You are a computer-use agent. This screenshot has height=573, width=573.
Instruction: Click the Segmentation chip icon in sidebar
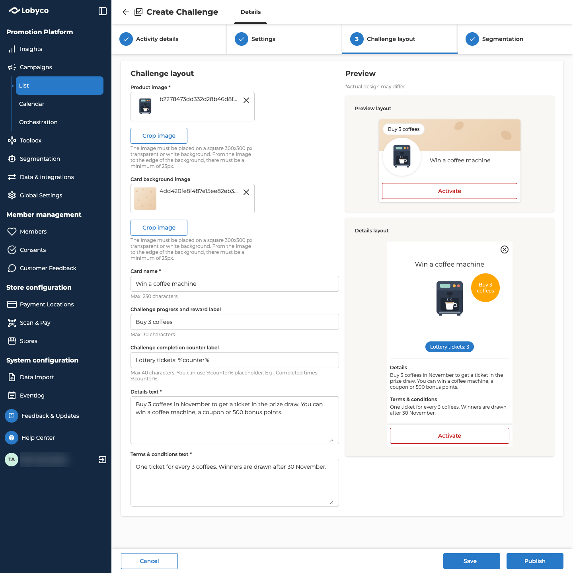[12, 159]
